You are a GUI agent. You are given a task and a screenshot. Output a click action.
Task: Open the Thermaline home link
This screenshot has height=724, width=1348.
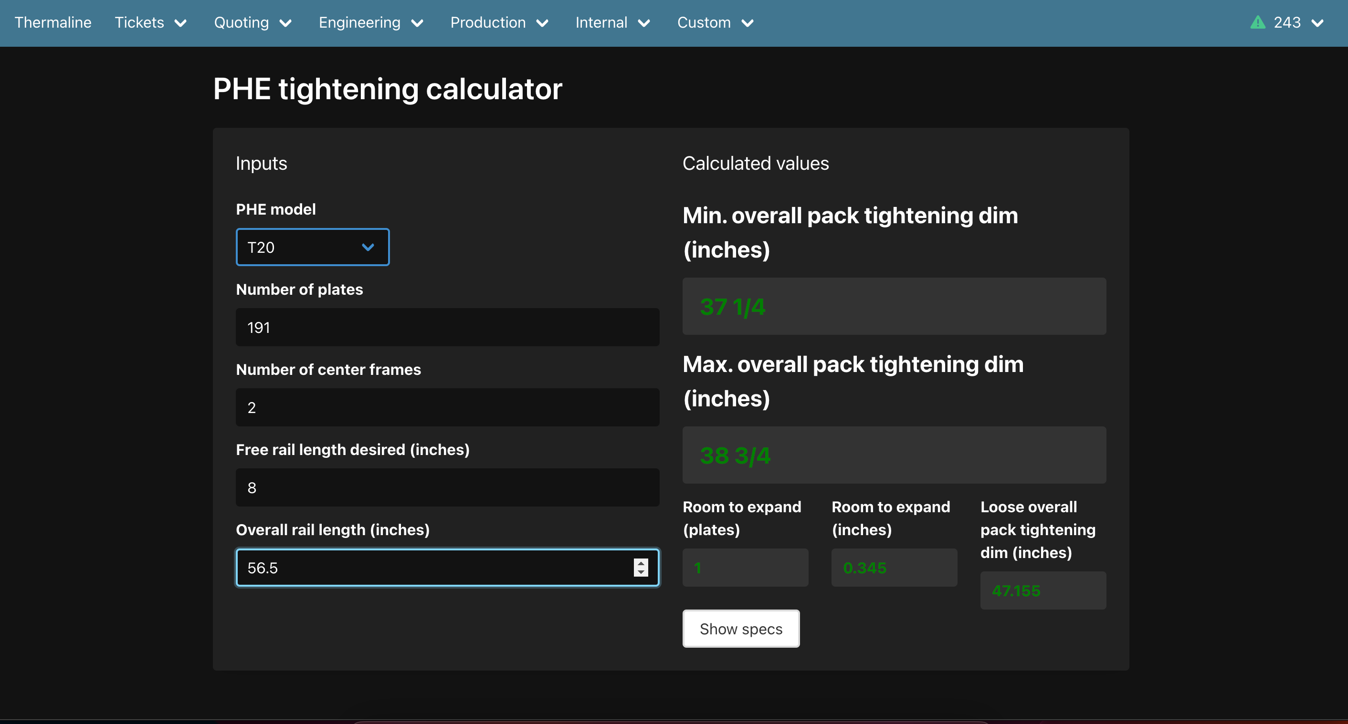pyautogui.click(x=53, y=22)
